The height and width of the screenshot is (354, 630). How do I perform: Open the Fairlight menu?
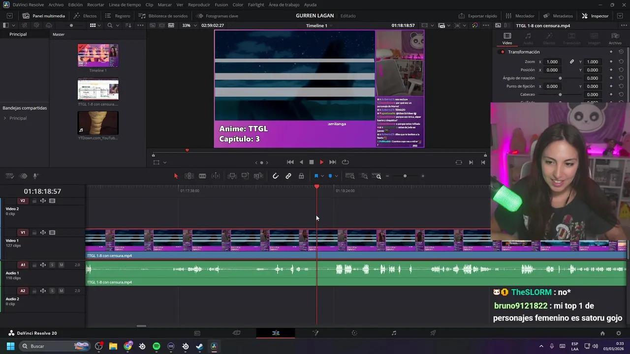[x=256, y=4]
